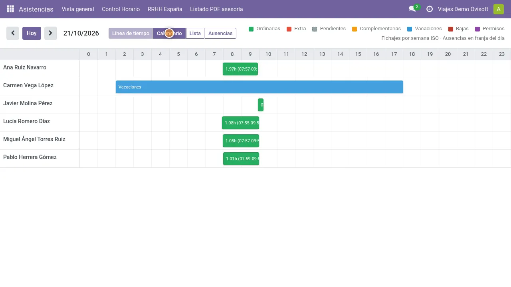Click hour 0 column header

[89, 54]
